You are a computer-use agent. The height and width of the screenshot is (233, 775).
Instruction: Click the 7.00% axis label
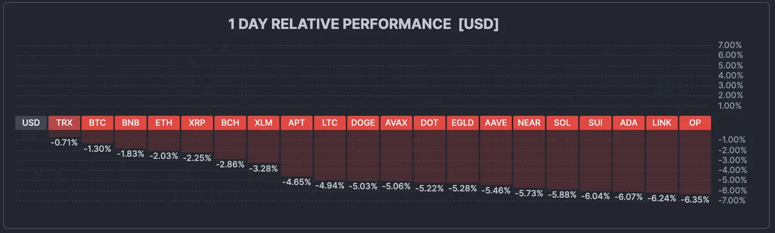pos(730,45)
